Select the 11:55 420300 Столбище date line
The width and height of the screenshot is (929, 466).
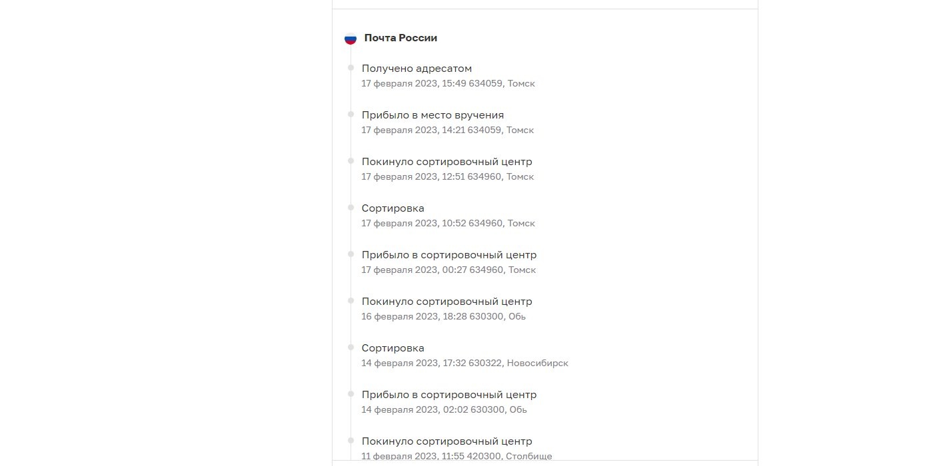457,457
